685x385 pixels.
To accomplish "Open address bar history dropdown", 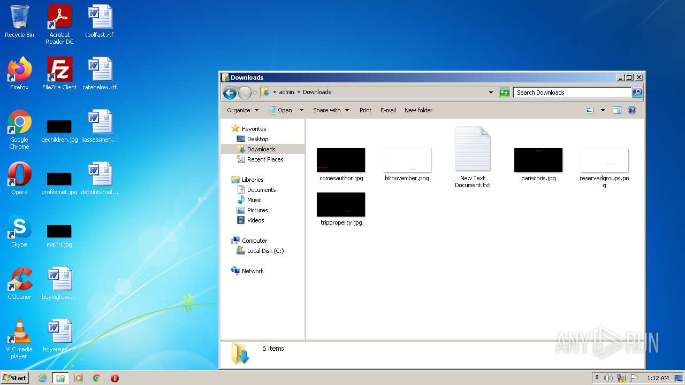I will point(491,93).
